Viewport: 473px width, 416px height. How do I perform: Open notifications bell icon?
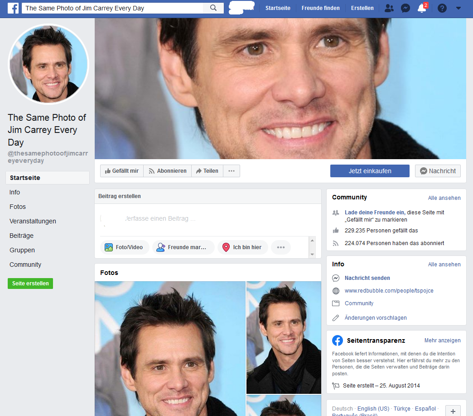[422, 8]
